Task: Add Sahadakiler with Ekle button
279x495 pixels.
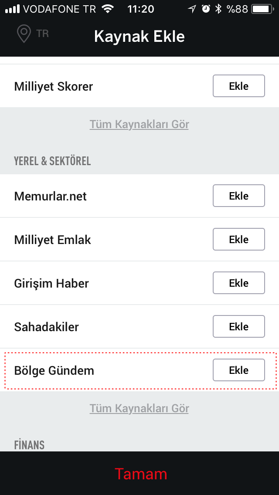Action: pyautogui.click(x=238, y=326)
